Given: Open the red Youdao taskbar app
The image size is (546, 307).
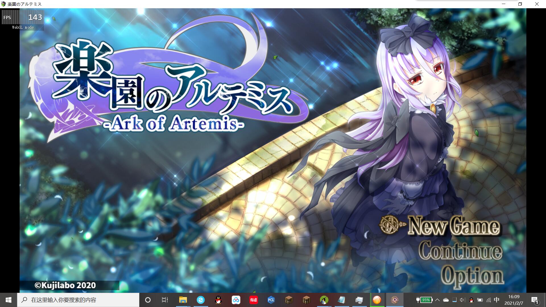Looking at the screenshot, I should pos(253,300).
